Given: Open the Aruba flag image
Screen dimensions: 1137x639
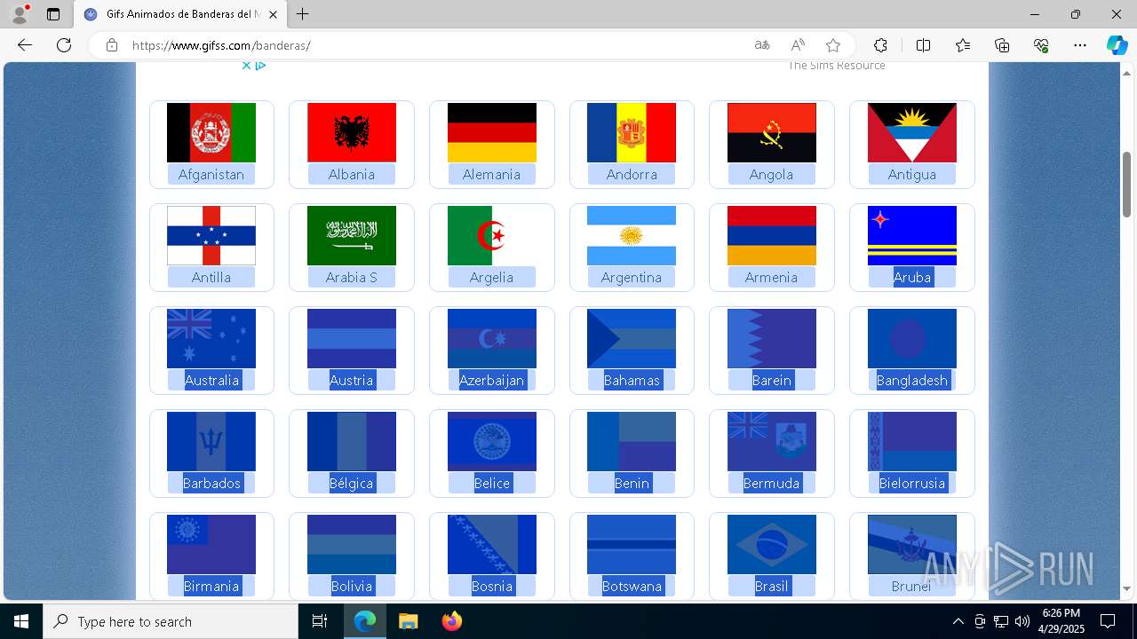Looking at the screenshot, I should pos(912,235).
